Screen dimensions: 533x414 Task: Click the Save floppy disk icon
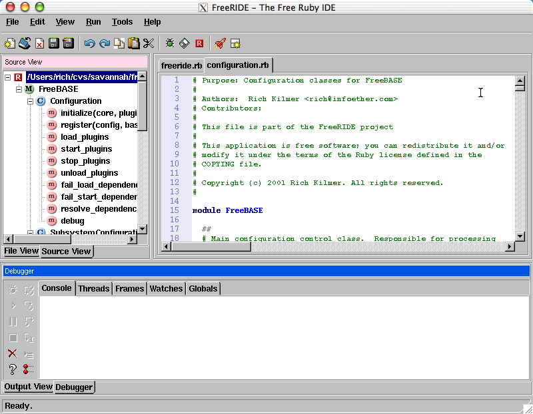click(54, 43)
